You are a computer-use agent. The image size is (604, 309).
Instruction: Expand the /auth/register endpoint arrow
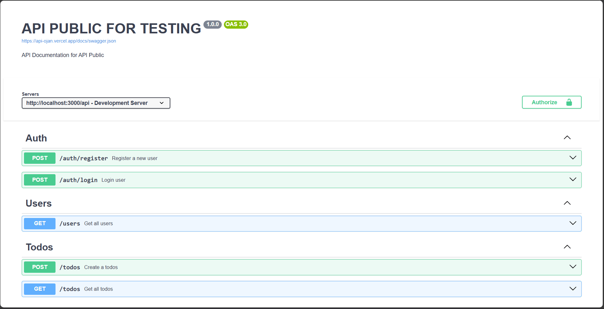pyautogui.click(x=573, y=158)
